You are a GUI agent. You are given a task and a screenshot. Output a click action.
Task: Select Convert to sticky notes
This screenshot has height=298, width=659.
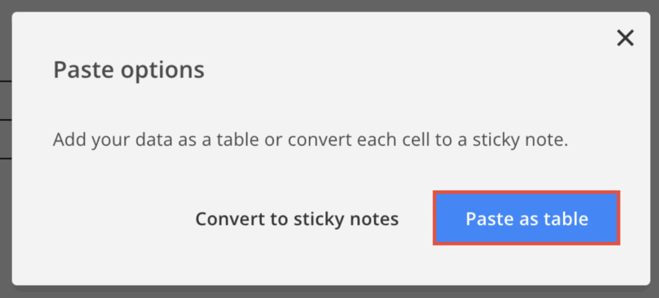pos(297,219)
